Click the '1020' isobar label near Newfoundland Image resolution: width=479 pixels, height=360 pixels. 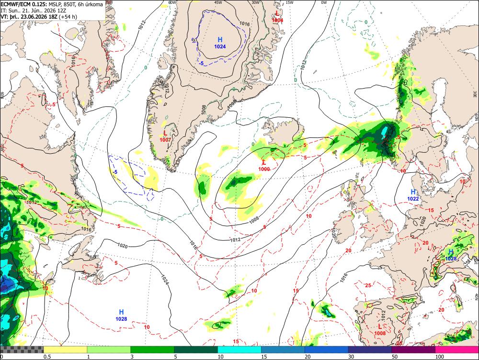pyautogui.click(x=123, y=246)
